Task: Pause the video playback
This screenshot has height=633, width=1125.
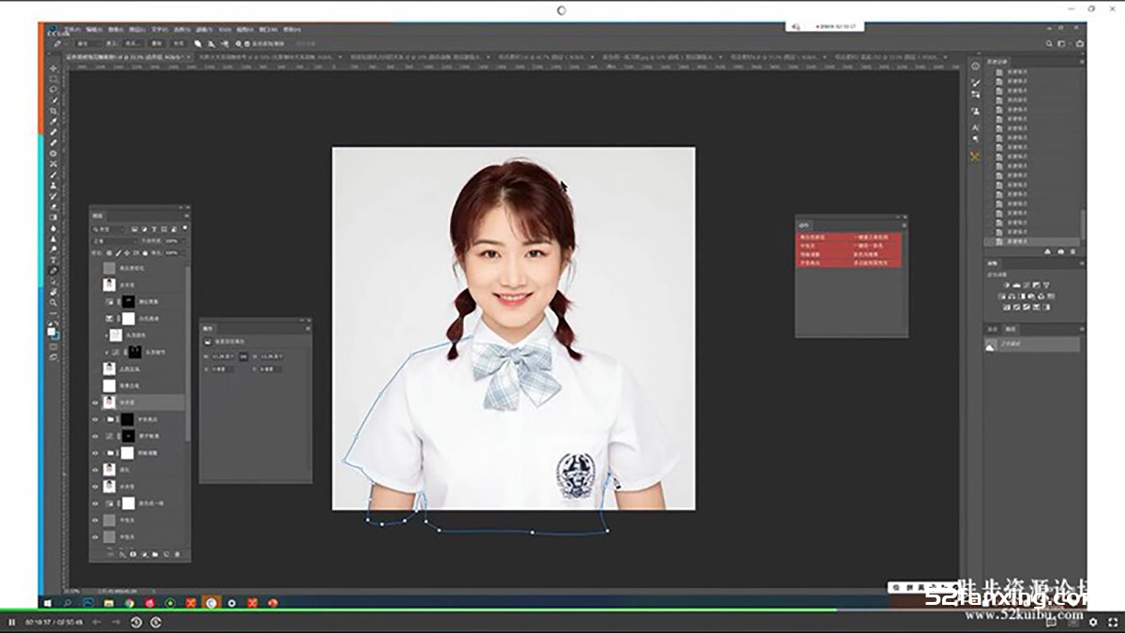Action: coord(12,622)
